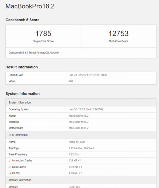This screenshot has height=188, width=159.
Task: Click the Multi-Core Score label
Action: (118, 41)
